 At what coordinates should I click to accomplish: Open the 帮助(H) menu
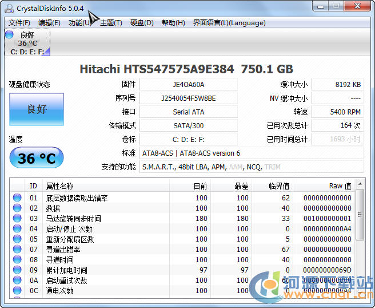point(173,23)
